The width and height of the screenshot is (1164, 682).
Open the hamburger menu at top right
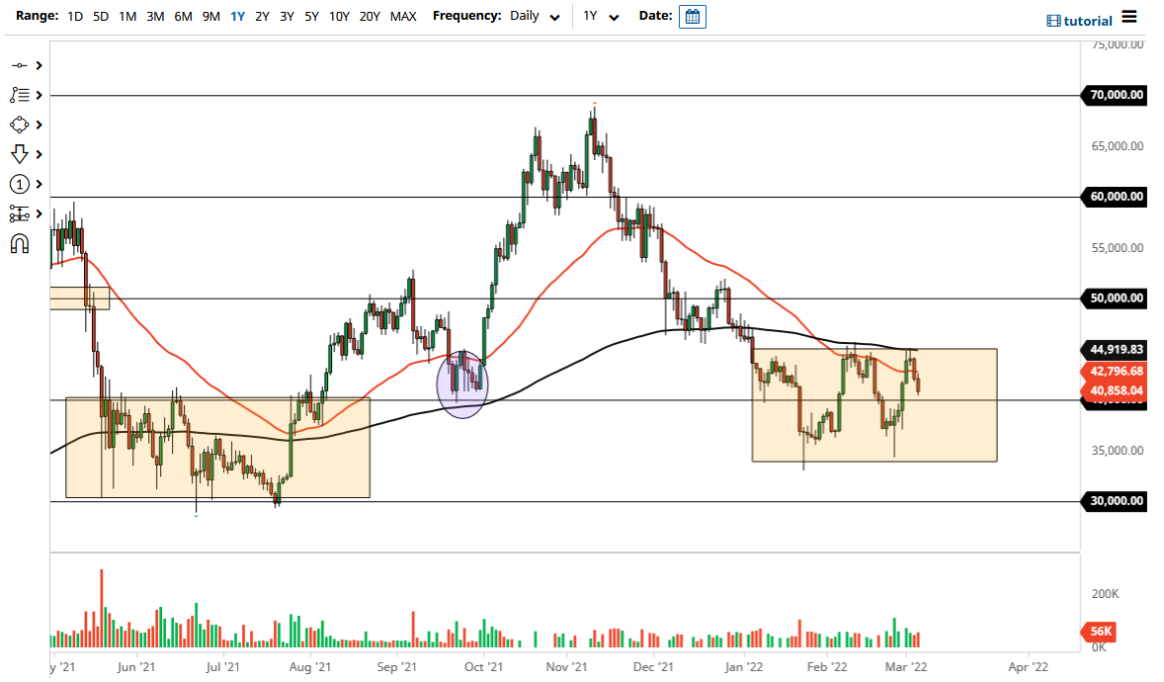(1127, 18)
